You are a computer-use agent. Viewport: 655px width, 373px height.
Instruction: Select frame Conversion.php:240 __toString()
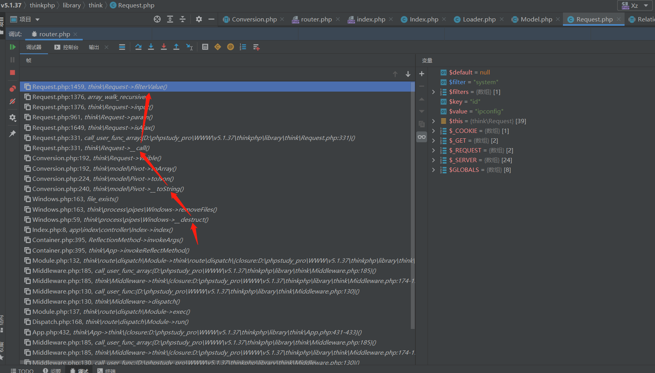217,189
